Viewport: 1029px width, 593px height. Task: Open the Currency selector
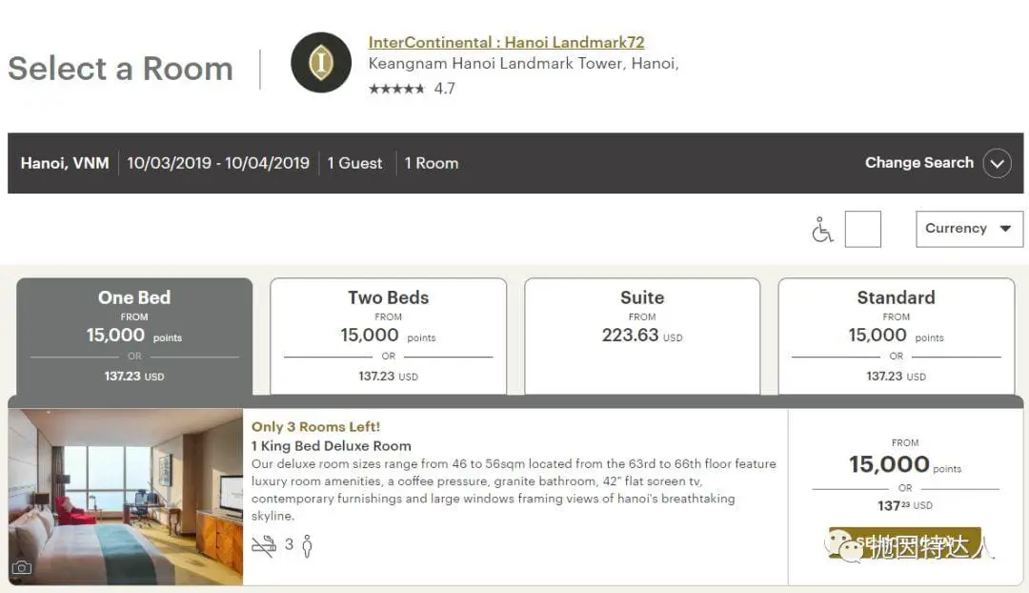click(969, 229)
